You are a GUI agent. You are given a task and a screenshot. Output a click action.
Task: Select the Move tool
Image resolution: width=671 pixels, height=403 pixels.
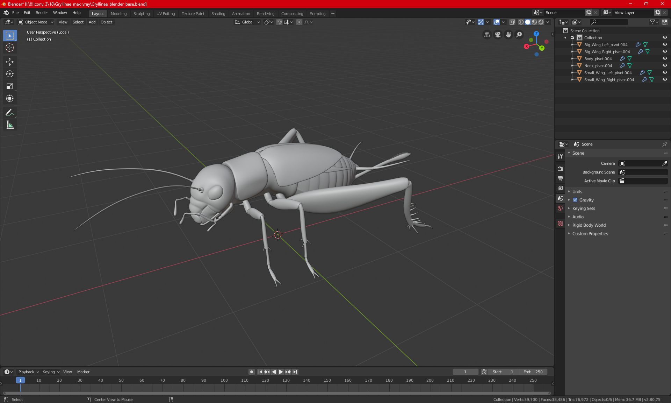click(x=10, y=62)
